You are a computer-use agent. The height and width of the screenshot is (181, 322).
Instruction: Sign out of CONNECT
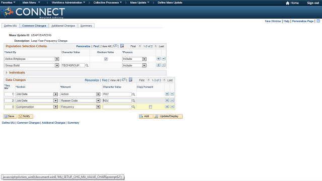pos(313,3)
